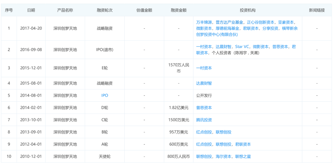334x165 pixels.
Task: Click the 估值金额 column header
Action: pyautogui.click(x=144, y=10)
